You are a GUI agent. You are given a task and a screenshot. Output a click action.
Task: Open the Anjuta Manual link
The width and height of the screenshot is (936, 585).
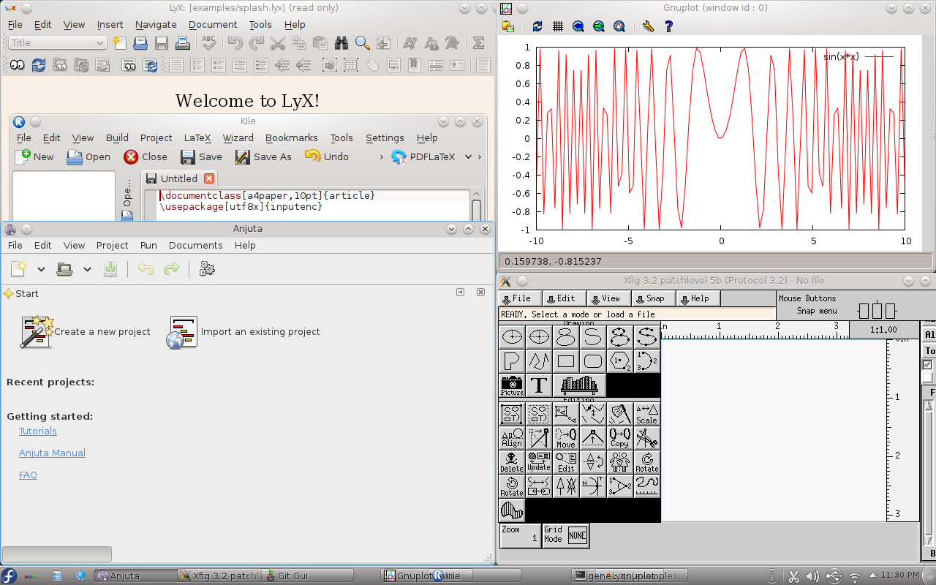[52, 453]
